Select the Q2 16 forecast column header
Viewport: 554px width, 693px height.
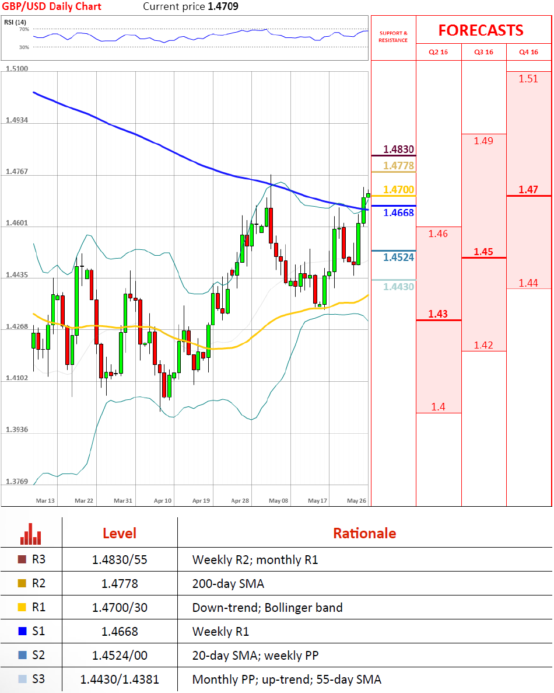click(439, 52)
